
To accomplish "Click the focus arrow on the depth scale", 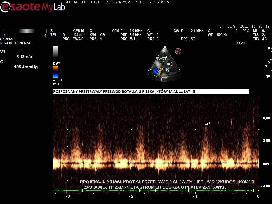I will pyautogui.click(x=266, y=66).
